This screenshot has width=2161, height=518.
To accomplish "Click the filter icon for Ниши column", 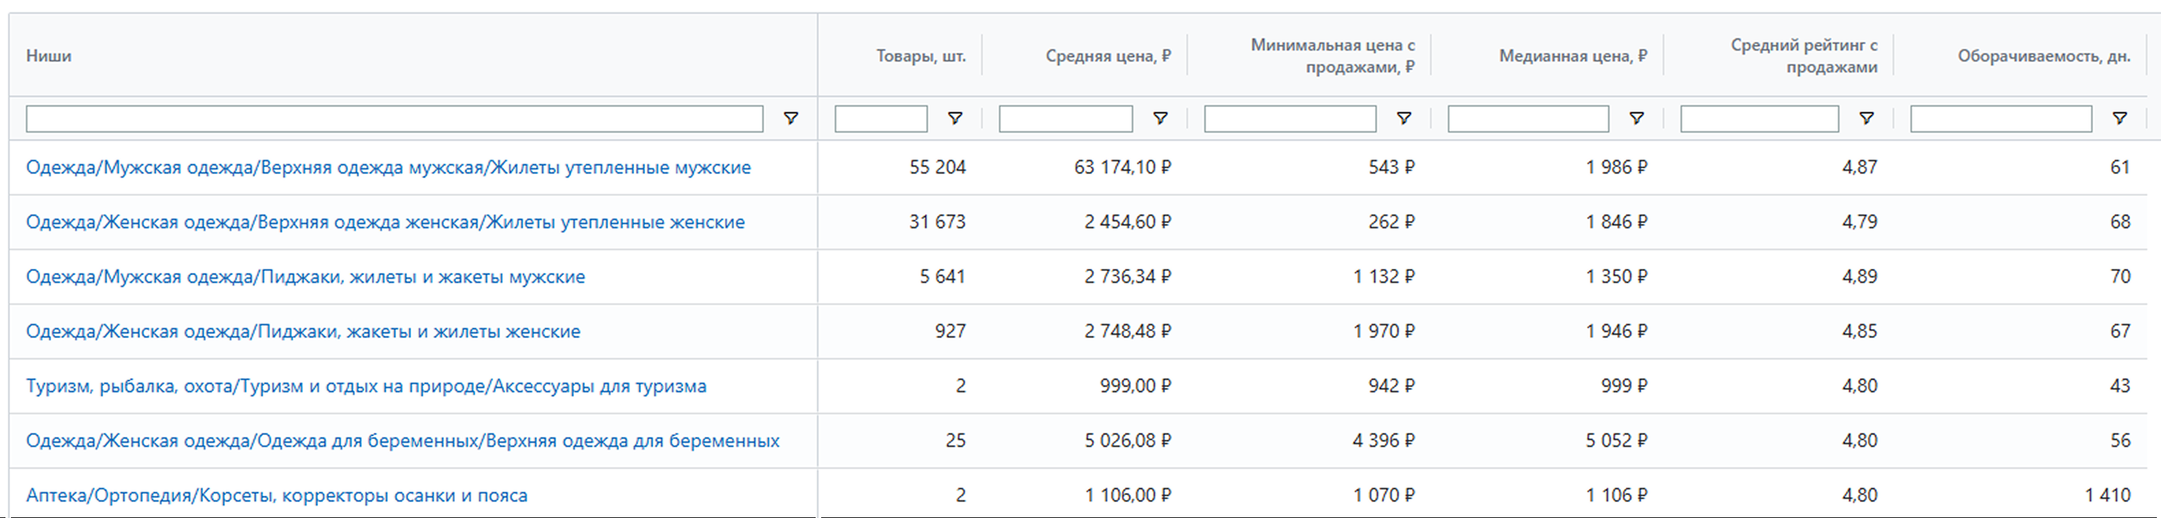I will (790, 118).
